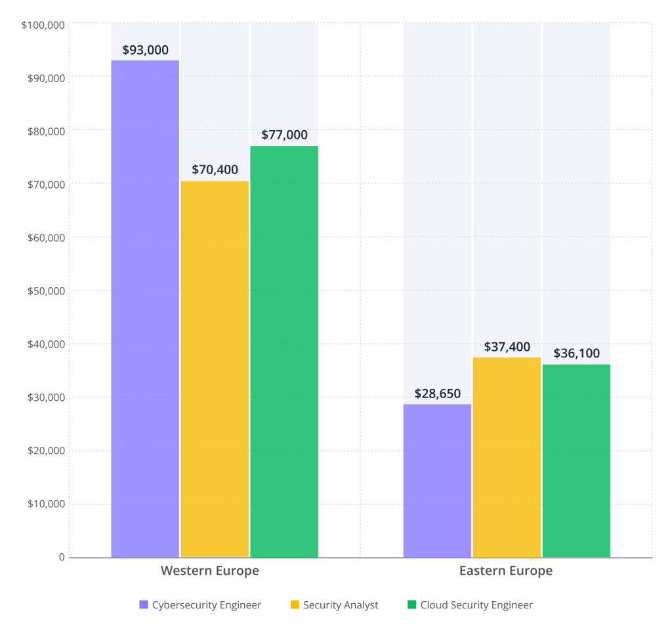Click the $80,000 y-axis tick label
Viewport: 672px width, 638px height.
(47, 131)
